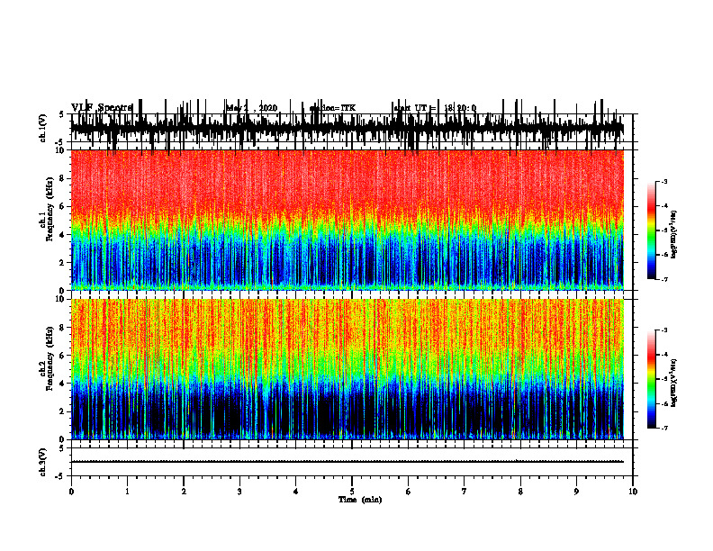Click the "4" kHz tick of ch.1 spectrogram

(62, 235)
